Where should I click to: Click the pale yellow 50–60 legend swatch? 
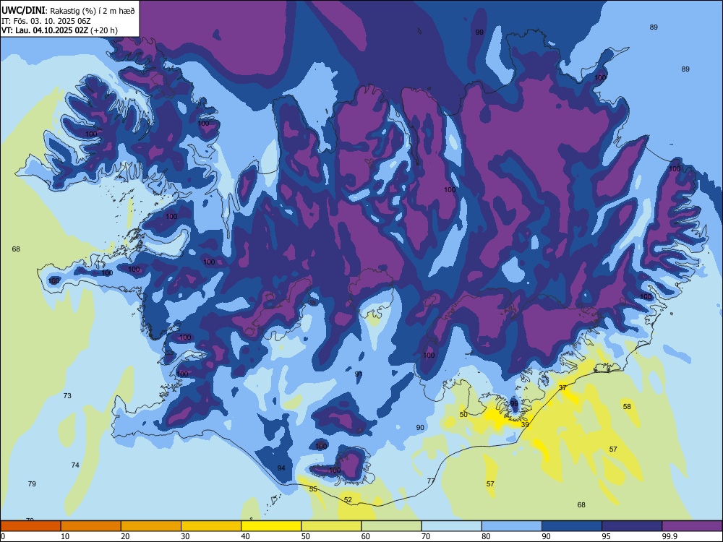[331, 526]
